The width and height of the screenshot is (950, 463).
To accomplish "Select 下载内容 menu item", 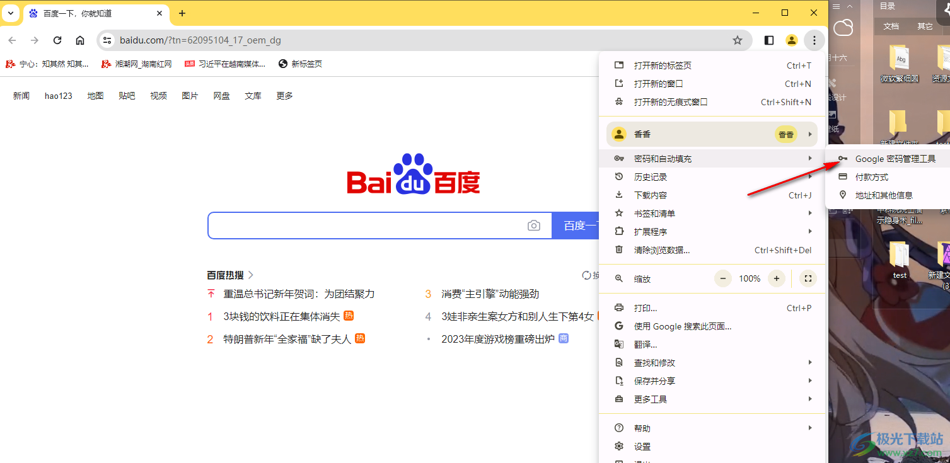I will point(712,195).
